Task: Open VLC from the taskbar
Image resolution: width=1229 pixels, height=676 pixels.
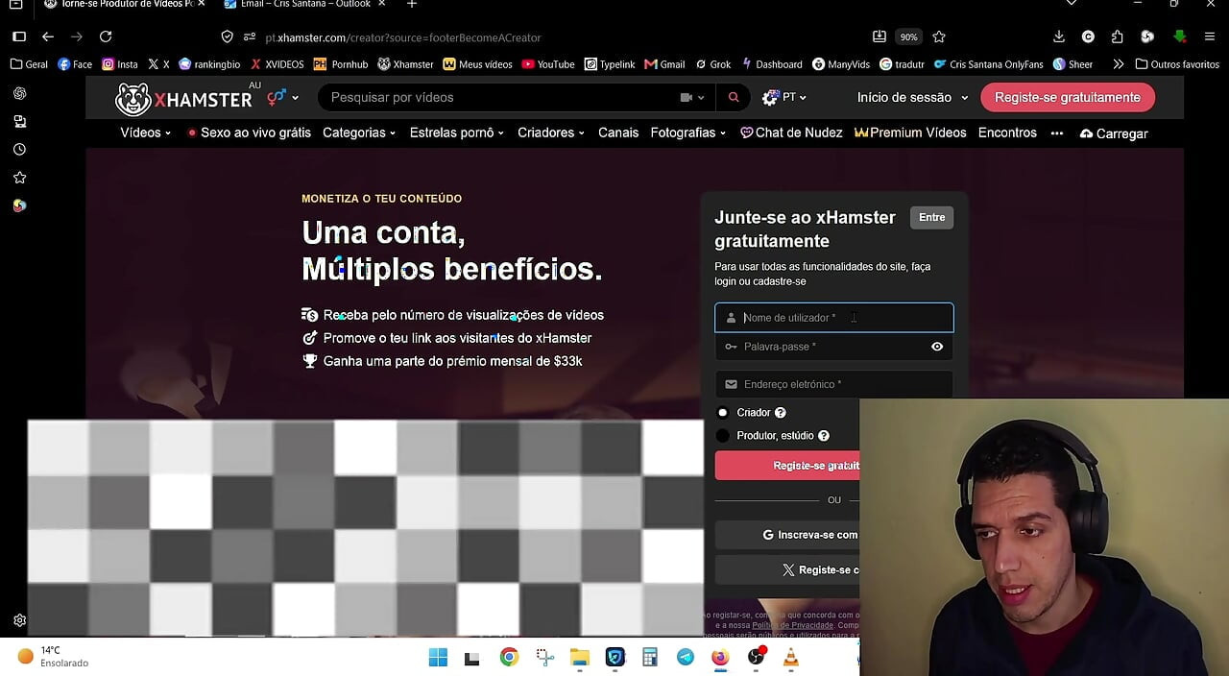Action: (791, 658)
